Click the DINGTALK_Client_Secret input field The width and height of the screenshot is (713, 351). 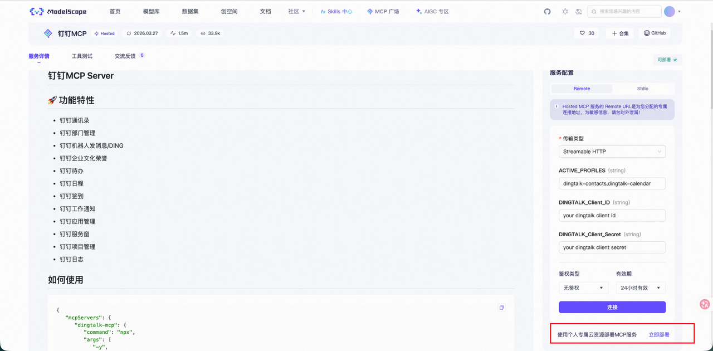[612, 247]
